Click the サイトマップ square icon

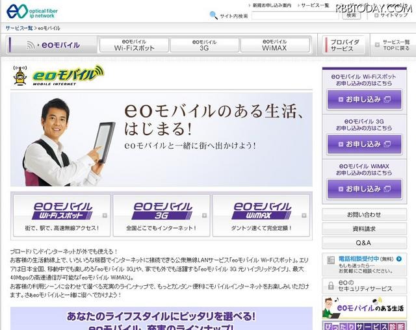pos(376,16)
